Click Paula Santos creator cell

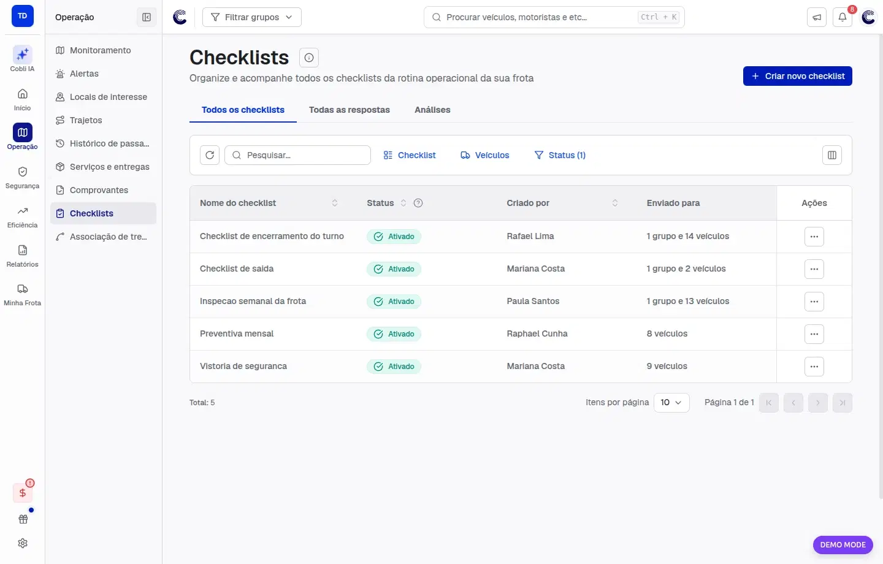533,301
